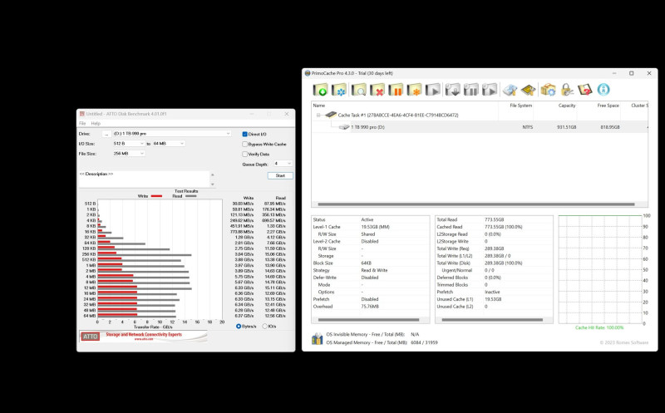665x413 pixels.
Task: Click the Overhead value '75.76MB'
Action: [x=370, y=307]
